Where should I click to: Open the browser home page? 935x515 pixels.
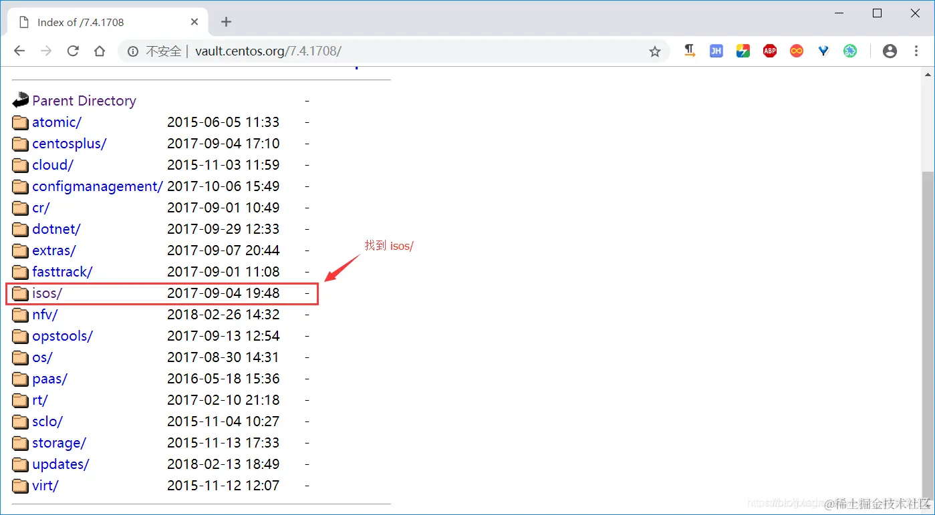click(100, 51)
